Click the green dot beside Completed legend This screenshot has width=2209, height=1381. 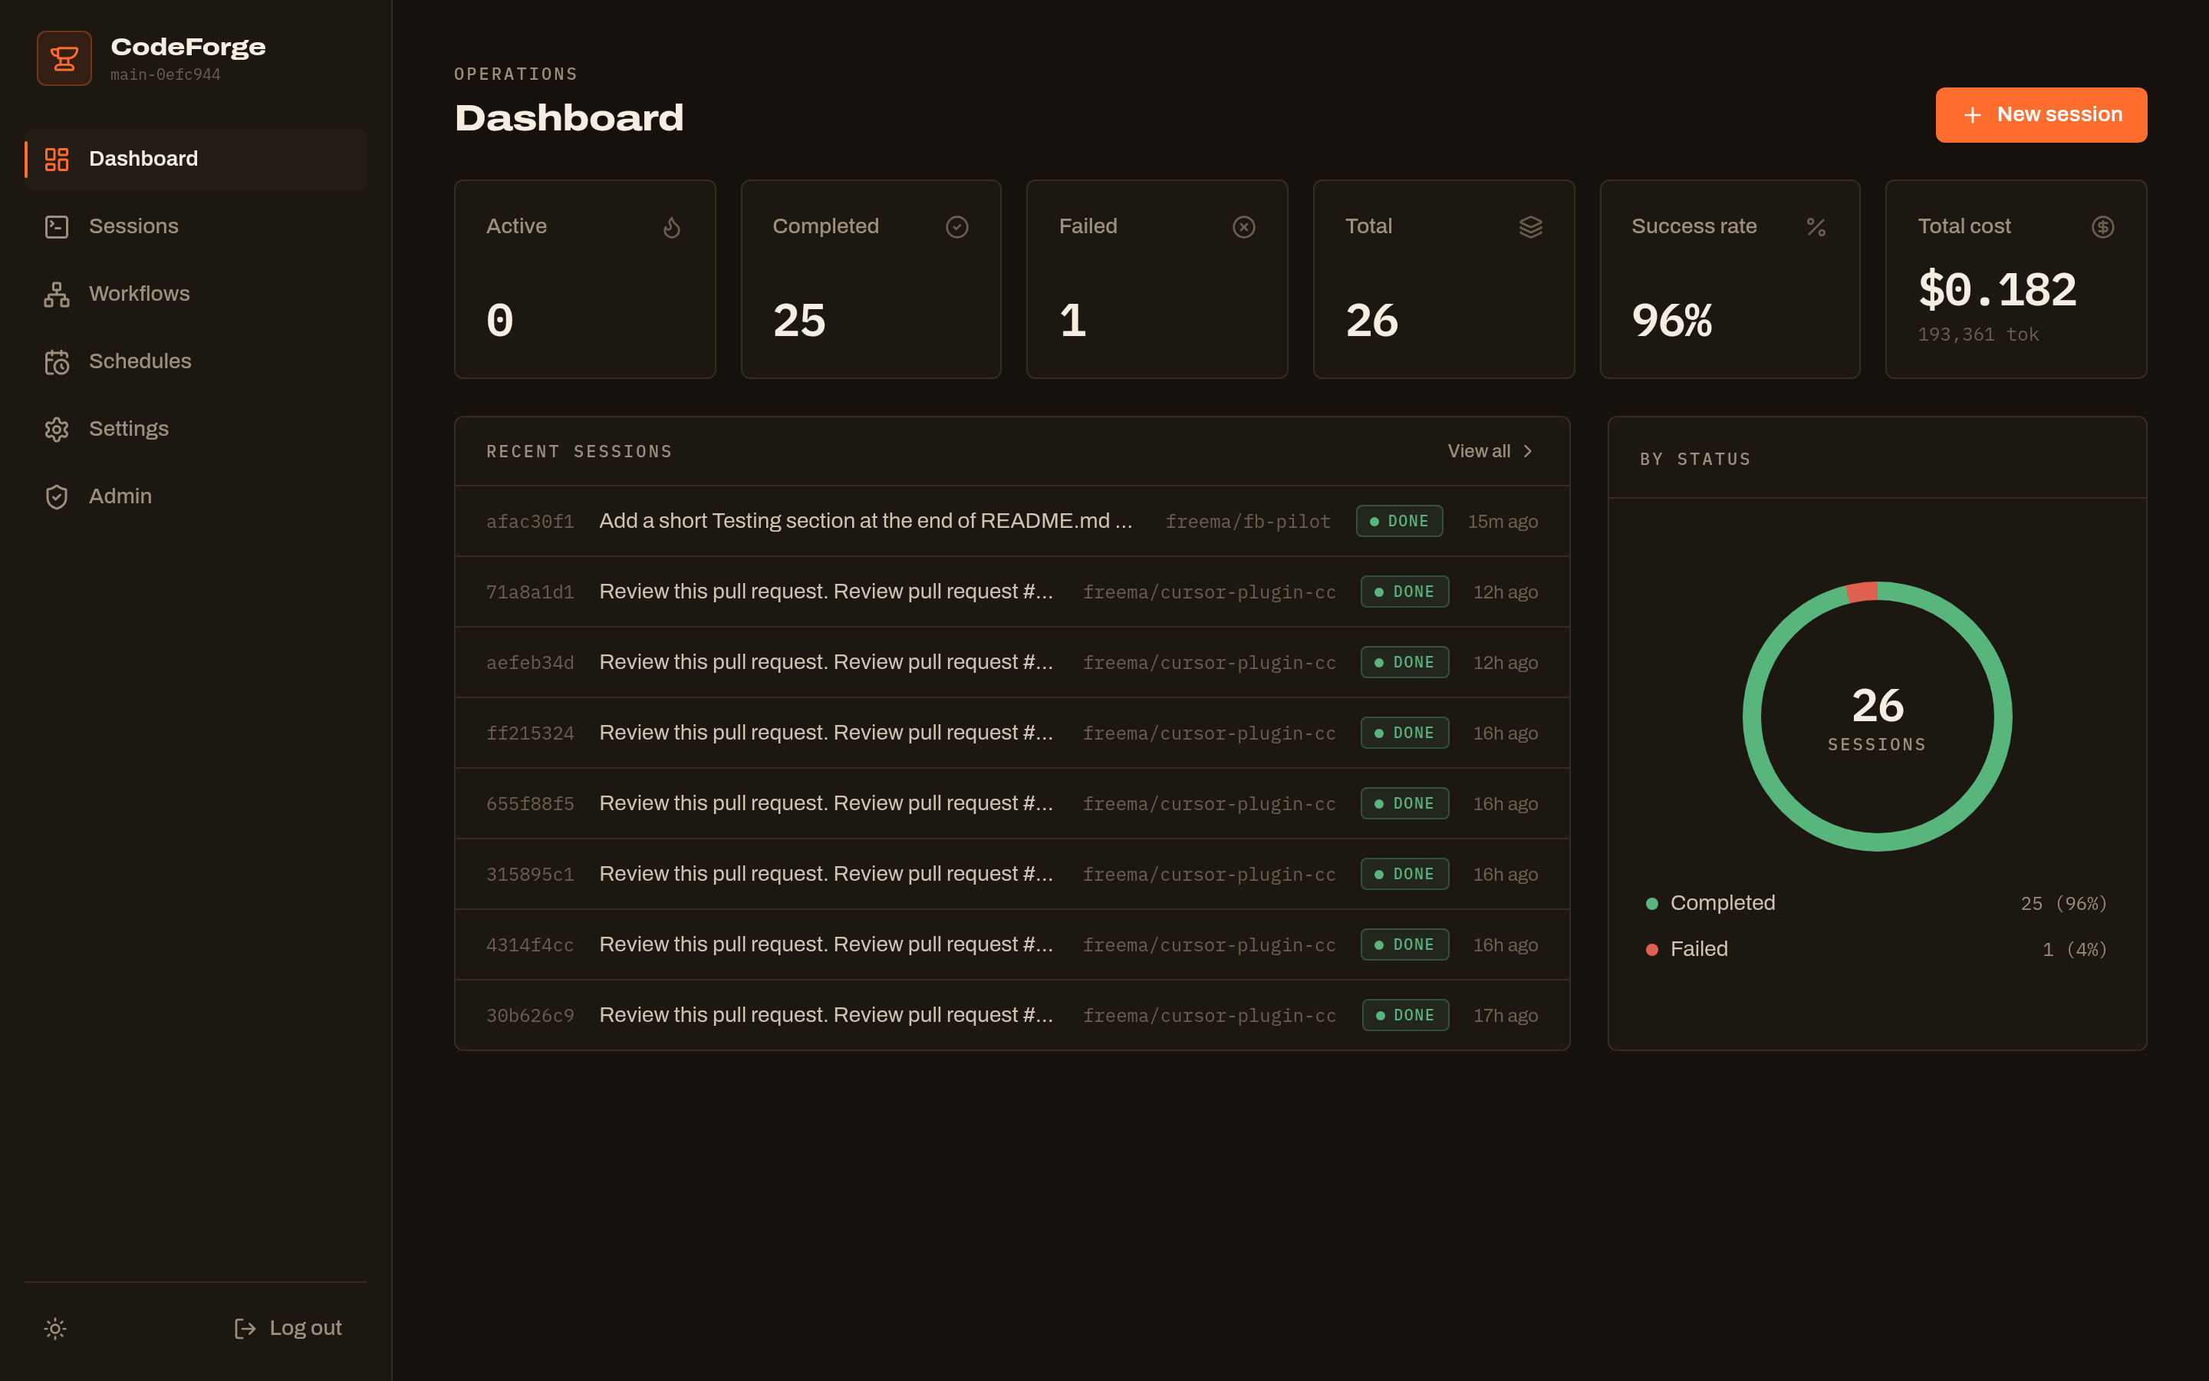tap(1651, 905)
